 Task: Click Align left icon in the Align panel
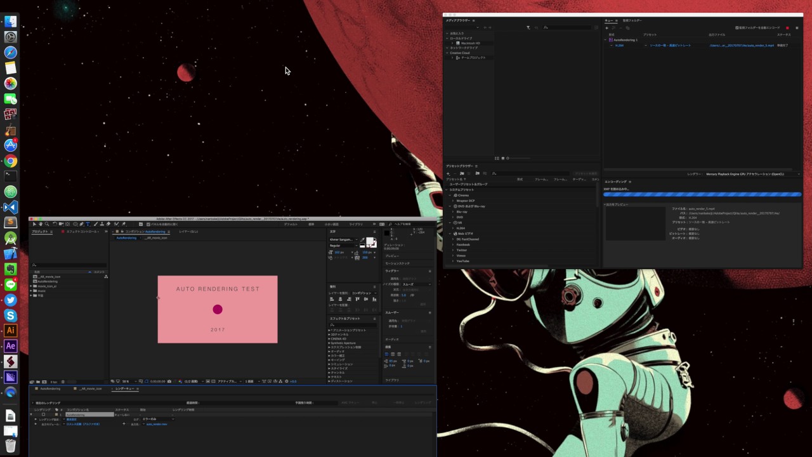332,299
